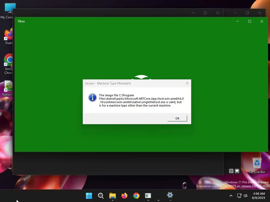Maximize the Xbox window
This screenshot has height=202, width=270.
point(249,21)
